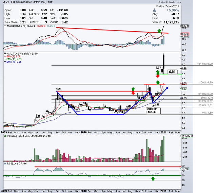Click the 2010 year label below price chart
This screenshot has width=217, height=193.
tap(84, 132)
